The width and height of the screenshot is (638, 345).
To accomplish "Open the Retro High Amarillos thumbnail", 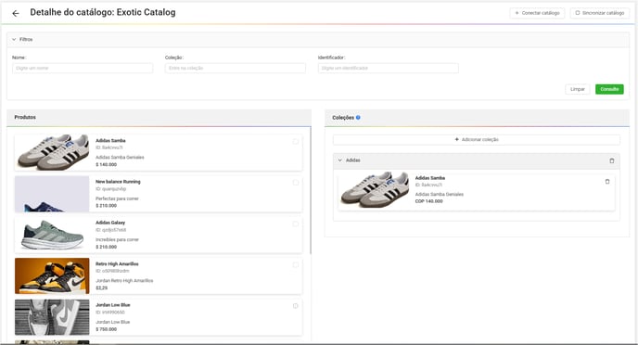I will click(52, 275).
